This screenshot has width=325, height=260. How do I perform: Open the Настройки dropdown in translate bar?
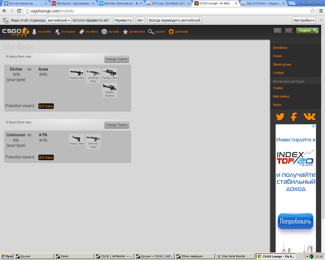[304, 20]
